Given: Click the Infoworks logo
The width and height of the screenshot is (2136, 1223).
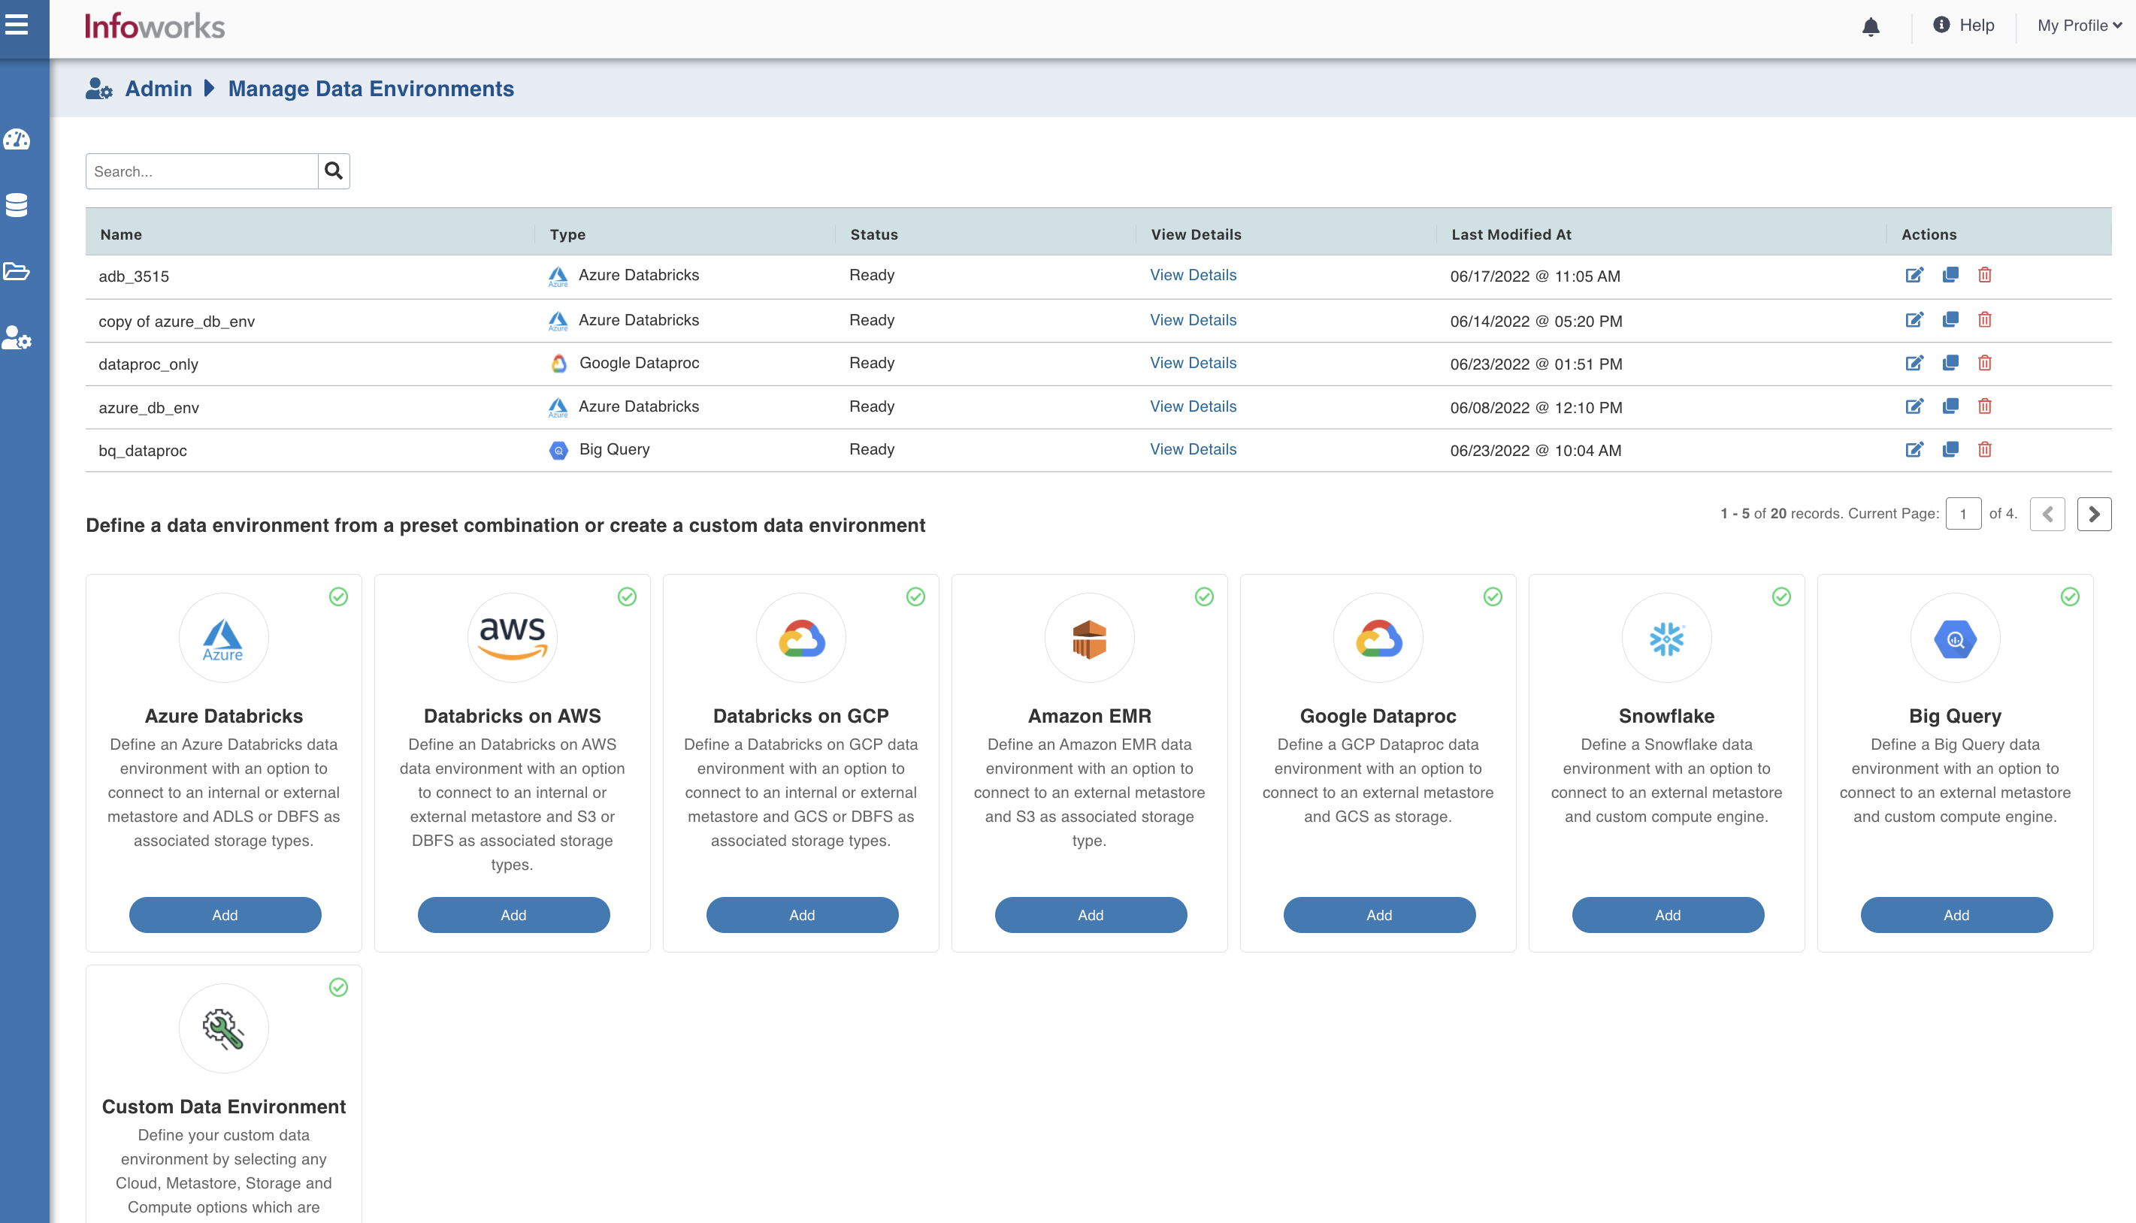Looking at the screenshot, I should [155, 26].
